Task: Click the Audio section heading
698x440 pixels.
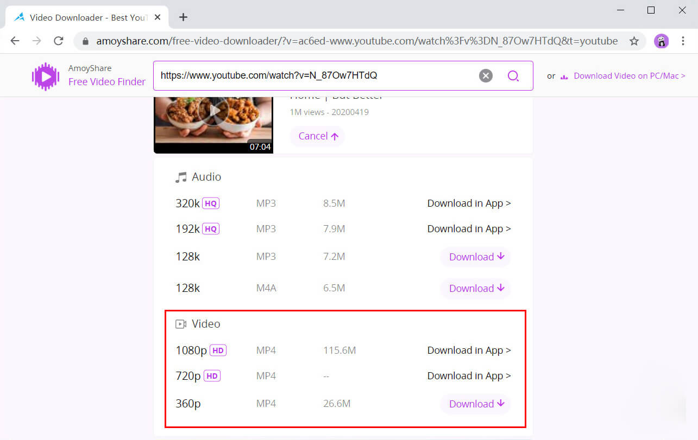Action: [x=206, y=177]
